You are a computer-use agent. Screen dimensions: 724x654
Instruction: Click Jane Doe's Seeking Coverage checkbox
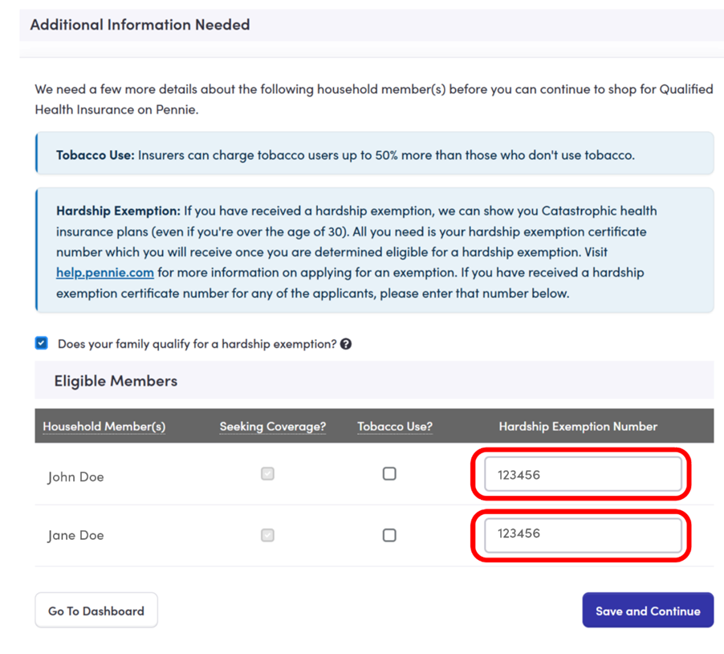267,534
